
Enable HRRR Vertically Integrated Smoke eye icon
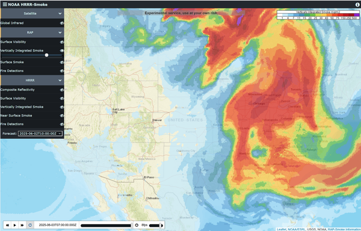(x=62, y=107)
